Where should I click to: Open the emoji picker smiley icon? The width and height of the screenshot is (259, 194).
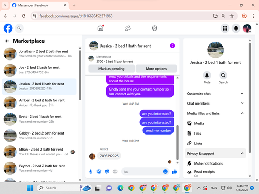(x=165, y=171)
